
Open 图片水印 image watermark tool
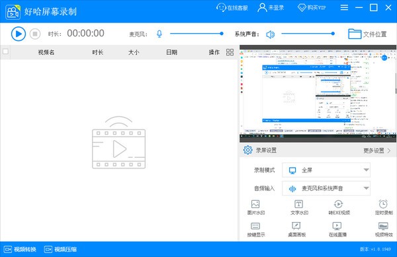click(255, 207)
